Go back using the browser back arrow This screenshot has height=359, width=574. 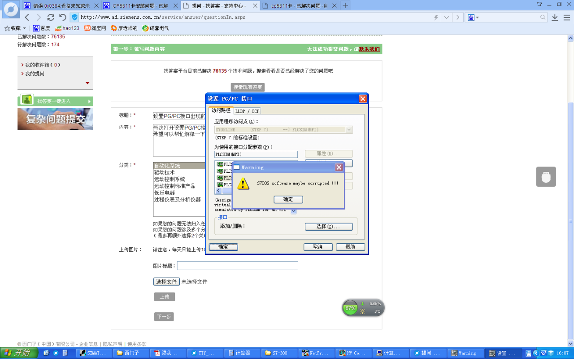[27, 17]
